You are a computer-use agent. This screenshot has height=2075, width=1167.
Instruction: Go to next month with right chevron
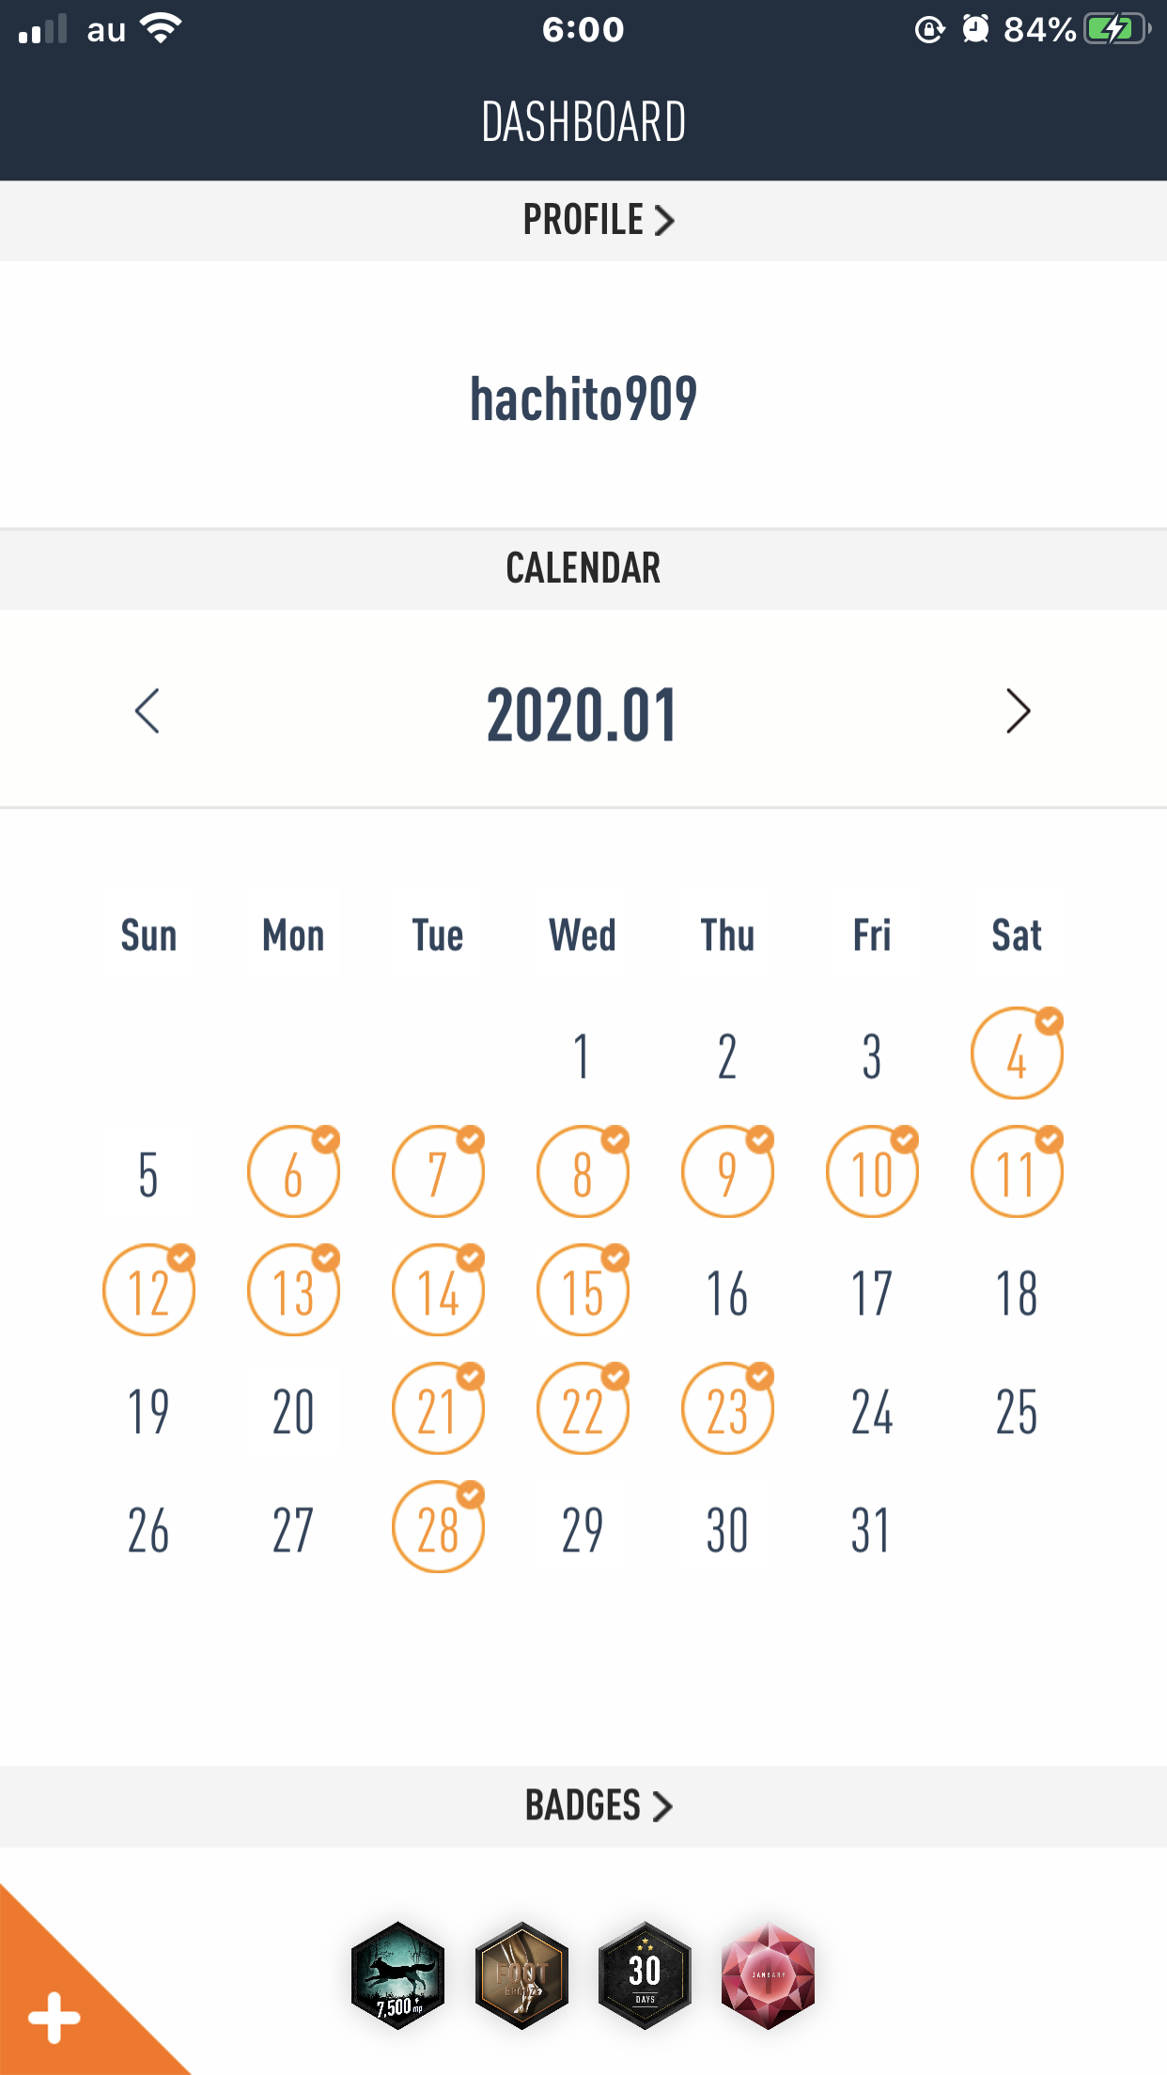click(1018, 711)
